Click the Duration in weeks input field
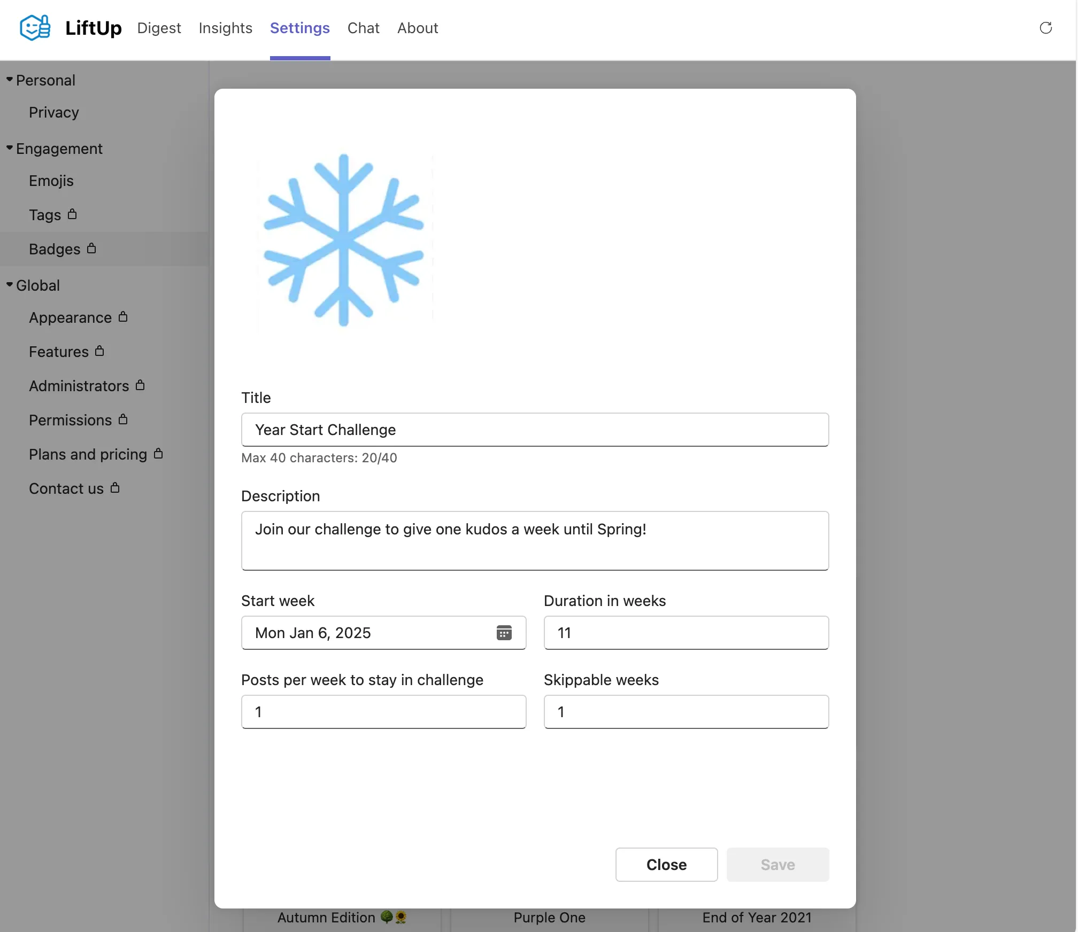Viewport: 1078px width, 932px height. [x=686, y=632]
